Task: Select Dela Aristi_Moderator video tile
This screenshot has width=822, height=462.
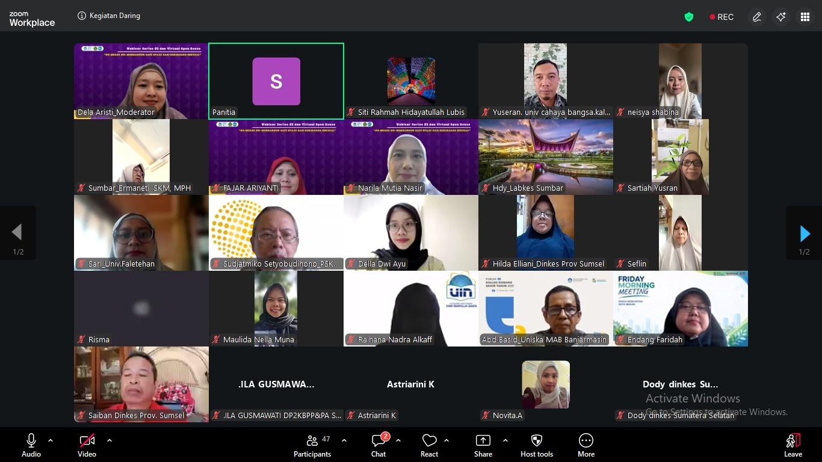Action: point(141,81)
